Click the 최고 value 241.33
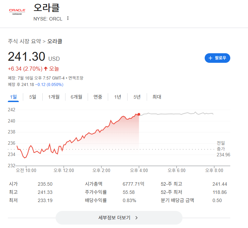The width and height of the screenshot is (248, 228). point(45,192)
